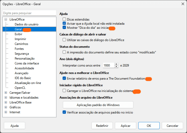Viewport: 187px width, 133px height.
Task: Click the Cancelar button
Action: pos(172,126)
